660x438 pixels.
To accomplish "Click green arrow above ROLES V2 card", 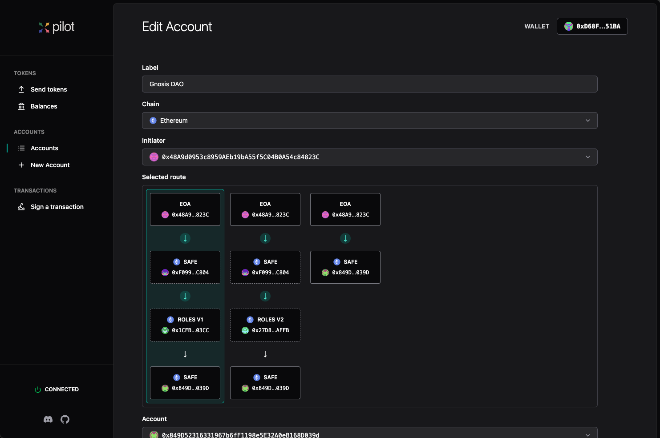I will coord(265,296).
